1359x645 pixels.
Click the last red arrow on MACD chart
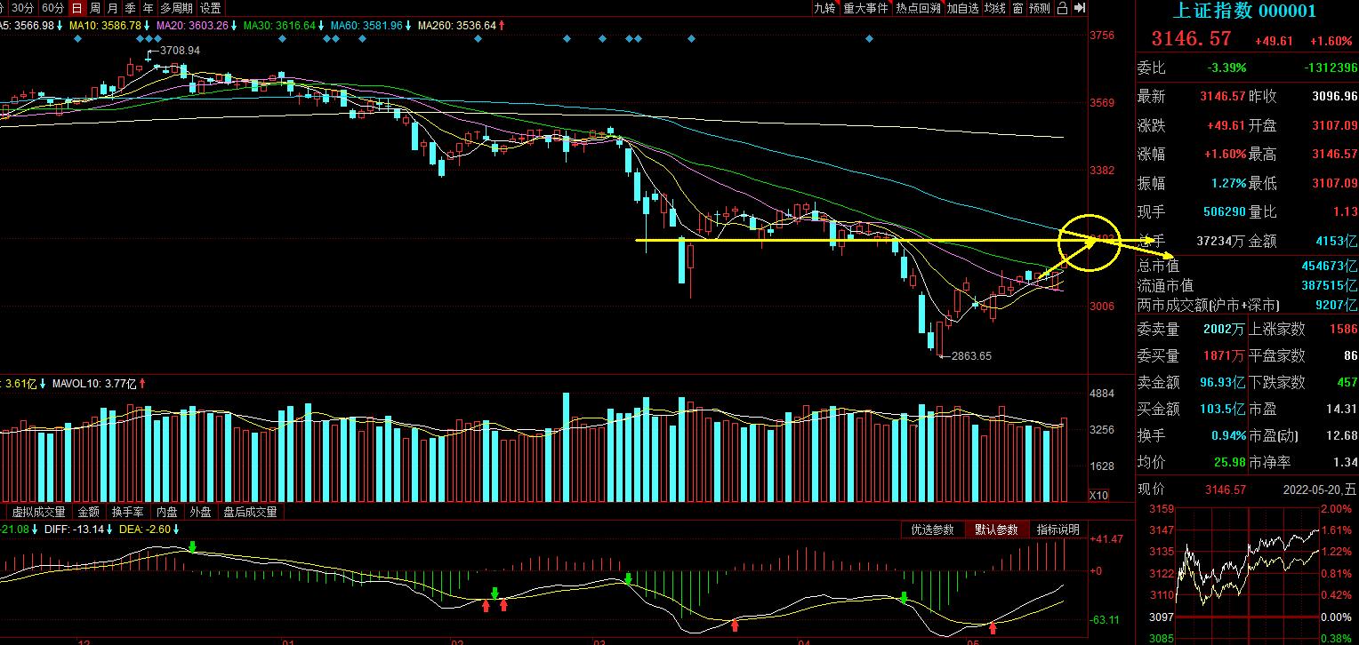[x=993, y=628]
